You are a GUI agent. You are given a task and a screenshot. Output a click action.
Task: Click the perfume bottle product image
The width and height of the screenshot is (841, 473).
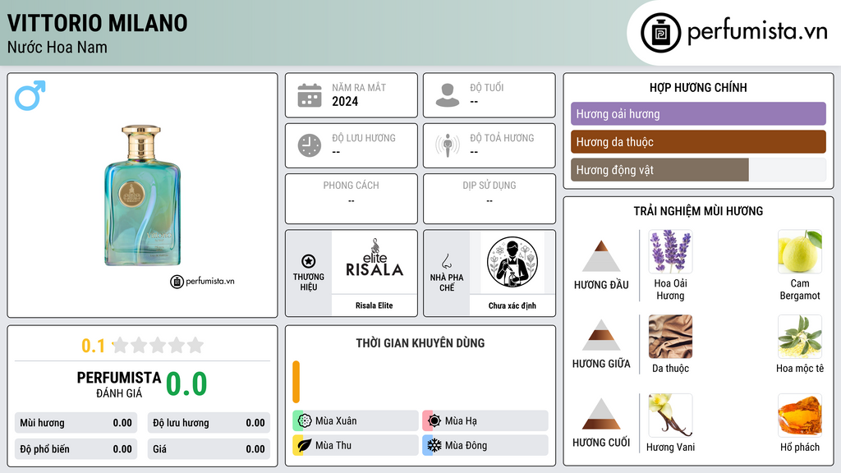coord(142,195)
